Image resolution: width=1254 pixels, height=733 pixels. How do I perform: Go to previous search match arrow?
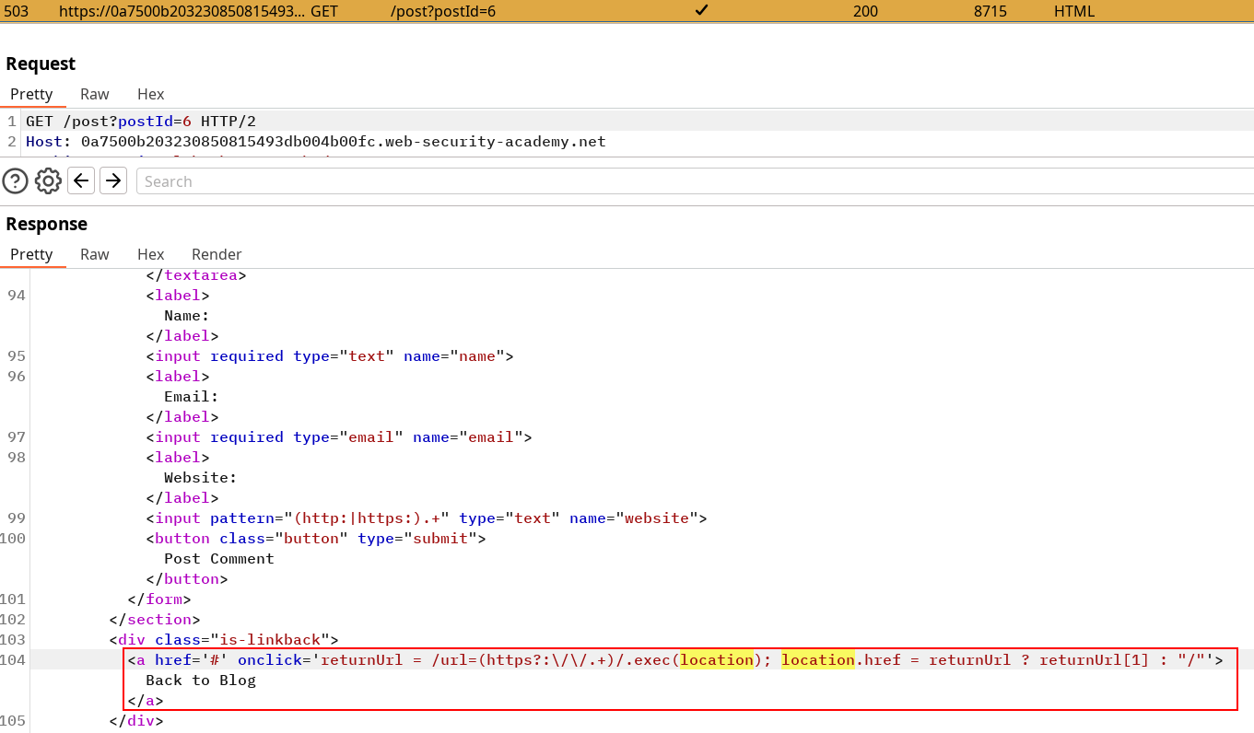81,181
